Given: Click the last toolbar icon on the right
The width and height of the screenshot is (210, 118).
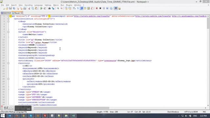Looking at the screenshot, I should coord(119,9).
